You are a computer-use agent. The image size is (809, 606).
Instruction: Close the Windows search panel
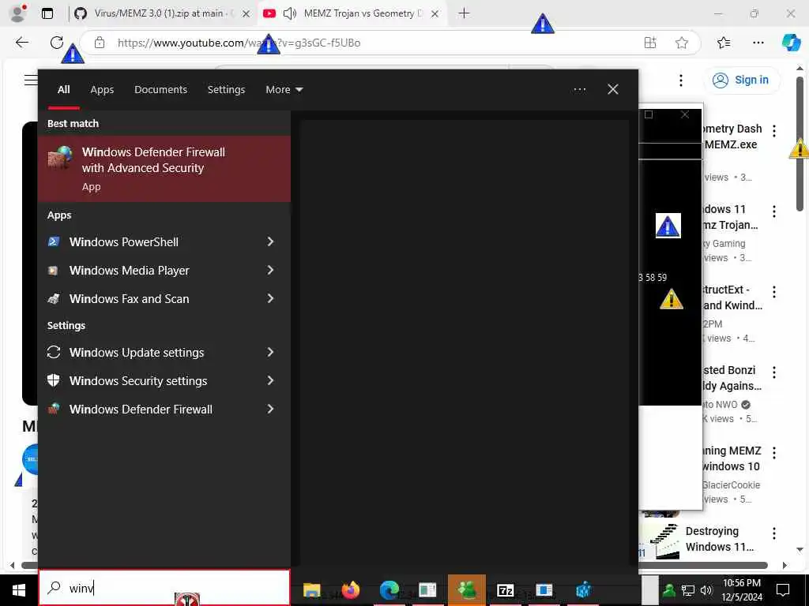[613, 89]
